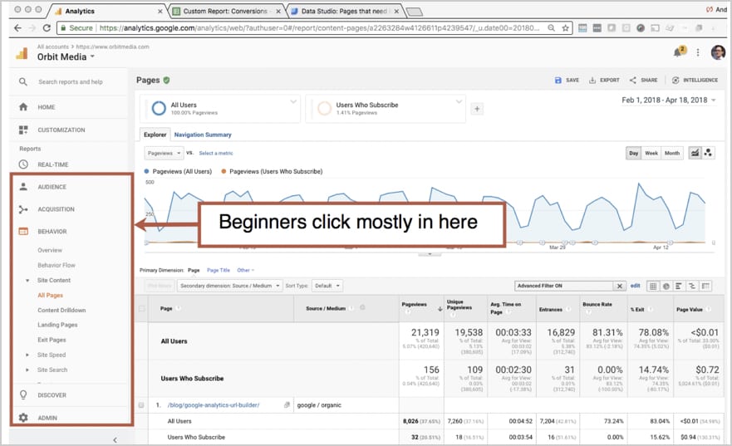
Task: Collapse the Site Content tree item
Action: click(27, 281)
